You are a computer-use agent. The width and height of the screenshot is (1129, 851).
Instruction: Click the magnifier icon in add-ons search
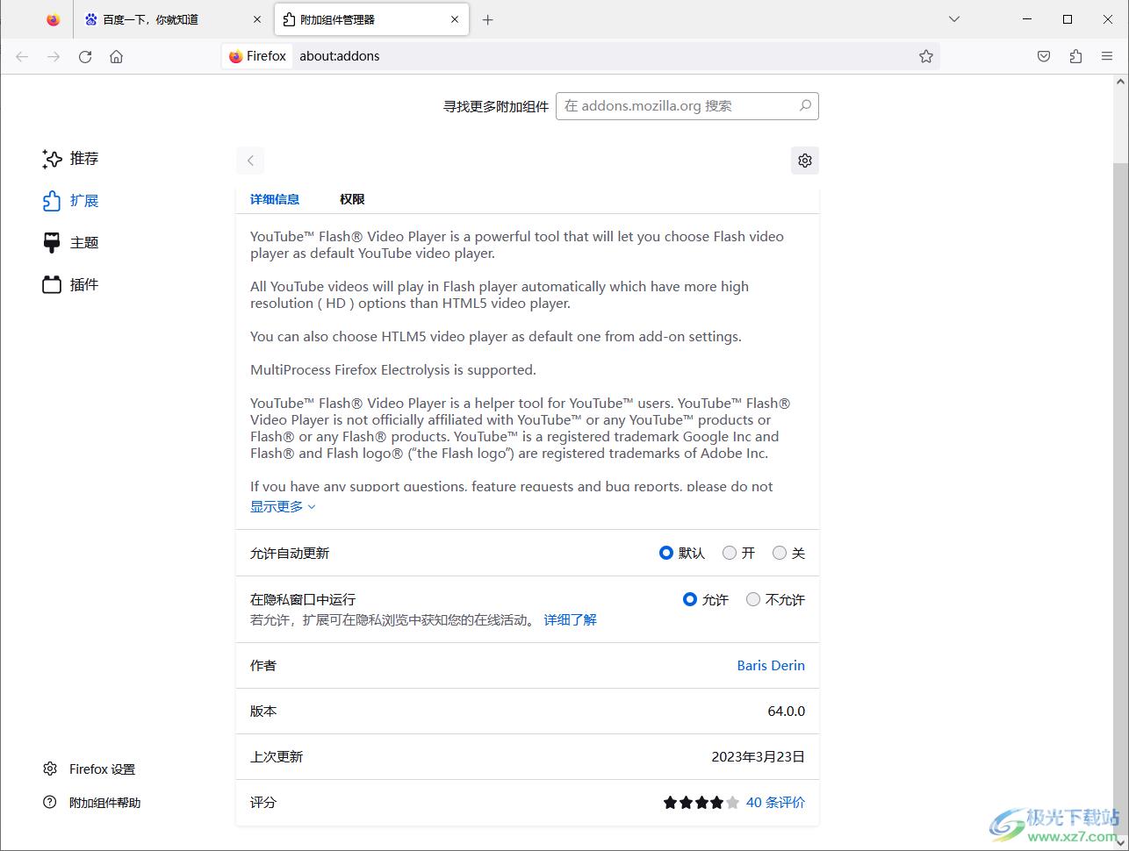(x=805, y=105)
